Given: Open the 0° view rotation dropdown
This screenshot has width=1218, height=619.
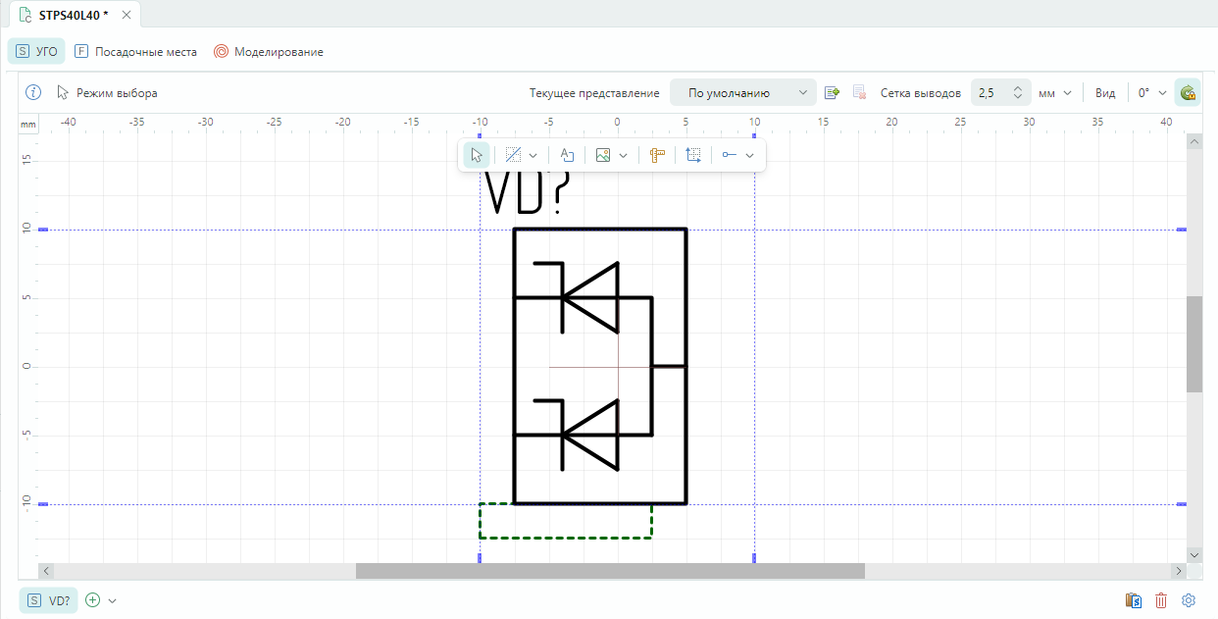Looking at the screenshot, I should [1151, 93].
